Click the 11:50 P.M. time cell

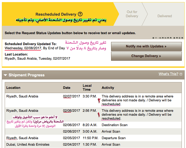click(x=90, y=138)
